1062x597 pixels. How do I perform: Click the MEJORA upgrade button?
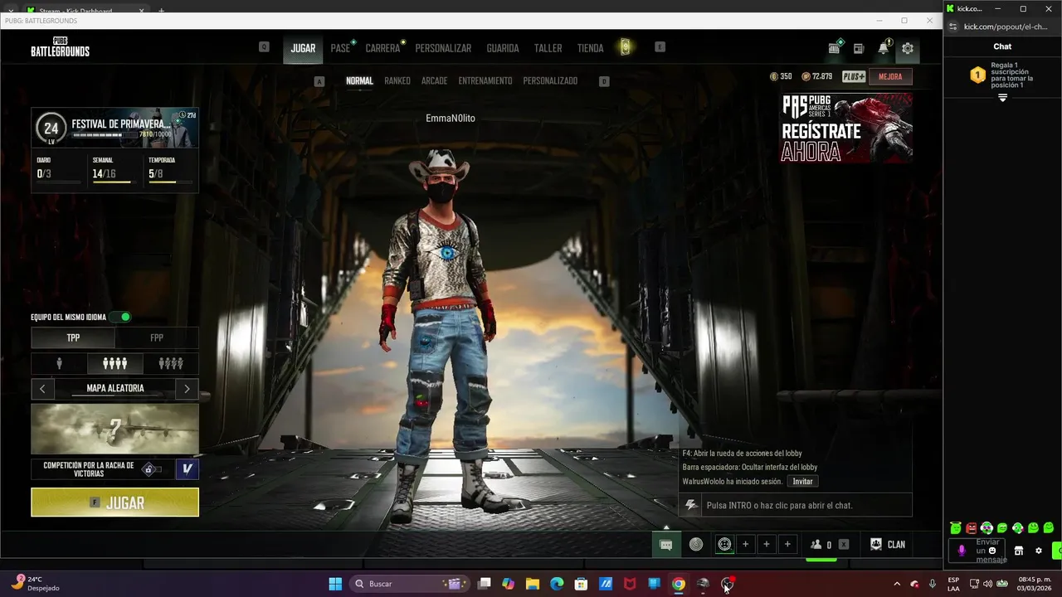pos(890,76)
